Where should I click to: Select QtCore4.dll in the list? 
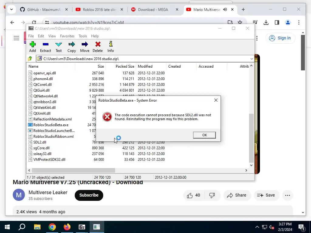[43, 85]
